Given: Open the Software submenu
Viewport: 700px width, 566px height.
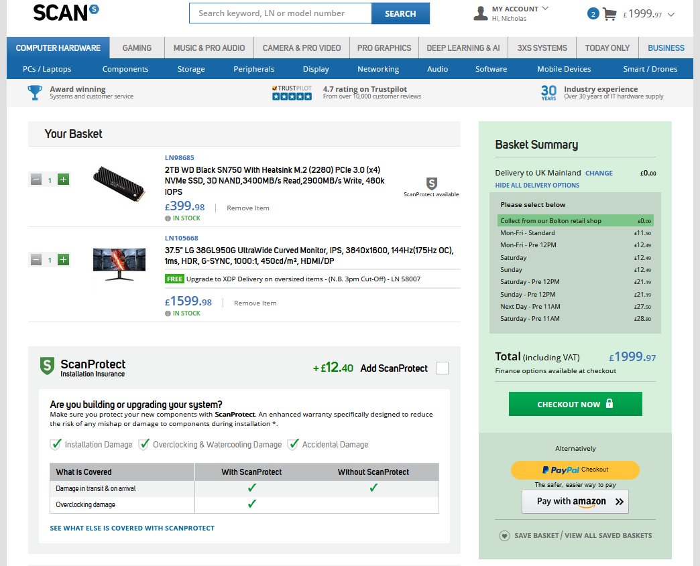Looking at the screenshot, I should pyautogui.click(x=491, y=69).
